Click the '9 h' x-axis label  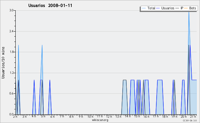pyautogui.click(x=81, y=116)
